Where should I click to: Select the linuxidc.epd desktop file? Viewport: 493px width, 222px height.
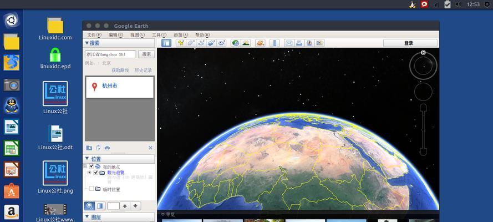click(55, 58)
